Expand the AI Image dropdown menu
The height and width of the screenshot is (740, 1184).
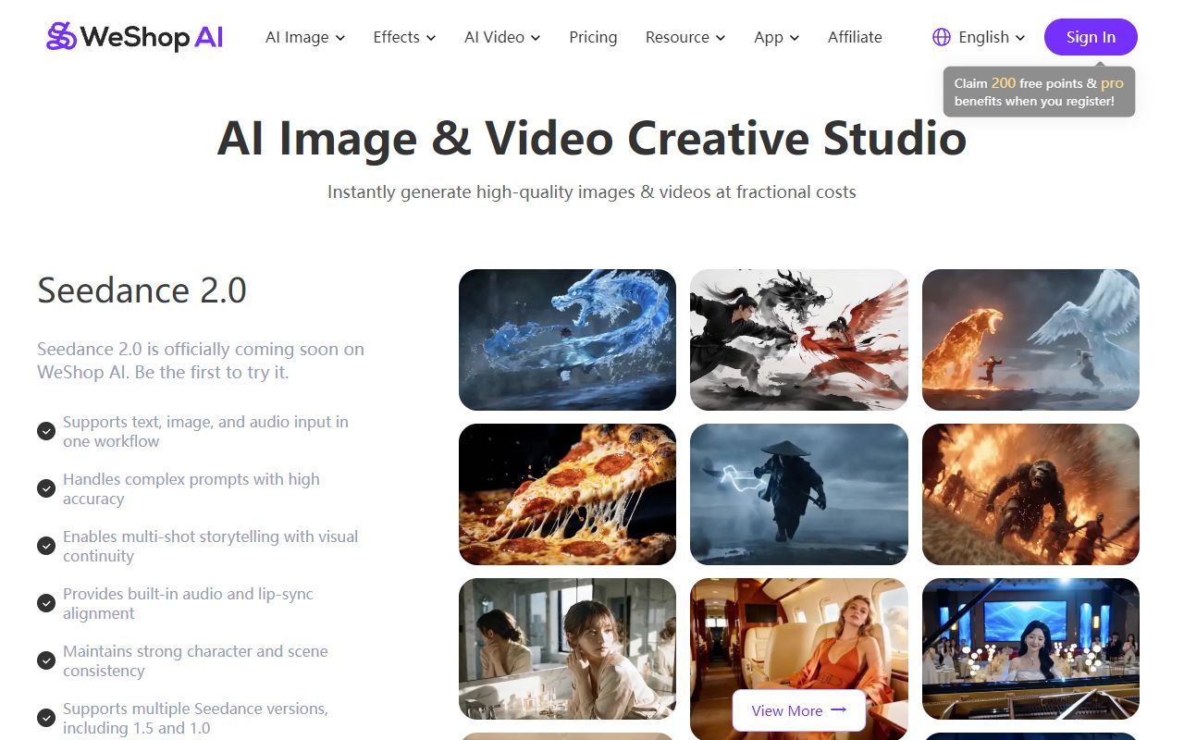(x=305, y=37)
